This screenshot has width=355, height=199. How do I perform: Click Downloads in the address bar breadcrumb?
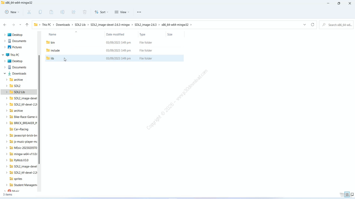63,25
